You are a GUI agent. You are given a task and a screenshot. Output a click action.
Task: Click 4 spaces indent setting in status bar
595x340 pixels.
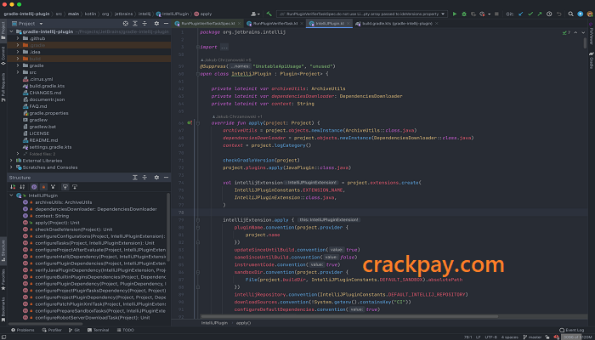point(510,337)
